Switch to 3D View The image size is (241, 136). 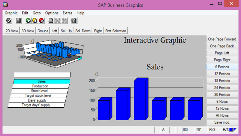[28, 31]
